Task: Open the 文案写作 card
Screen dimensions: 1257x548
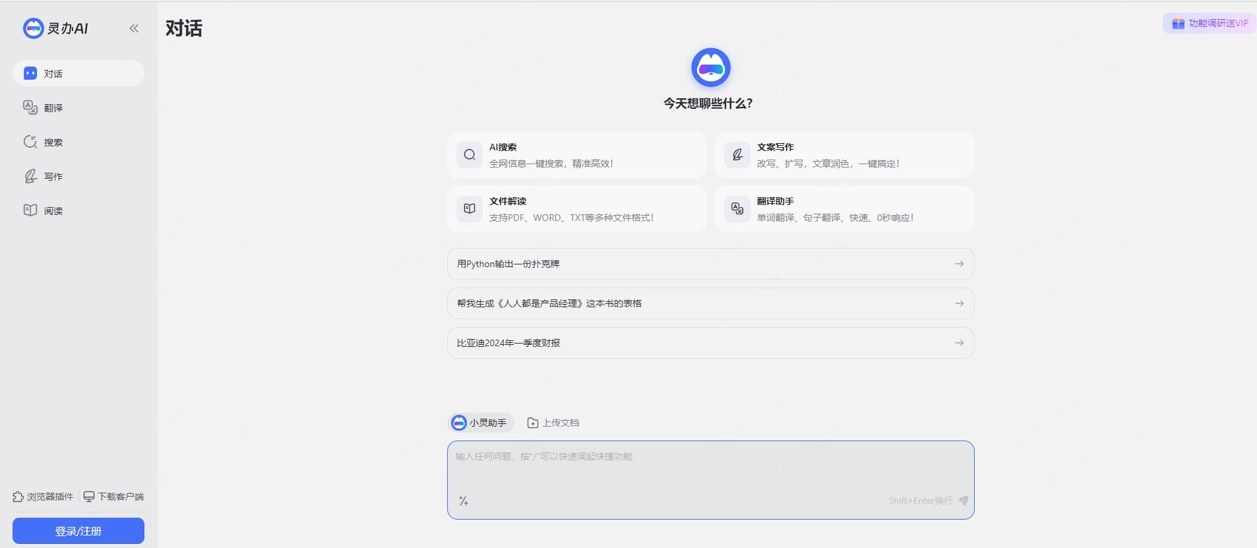Action: coord(845,155)
